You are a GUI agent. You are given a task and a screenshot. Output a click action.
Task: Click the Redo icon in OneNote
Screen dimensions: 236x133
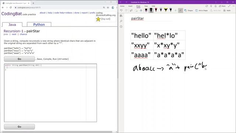[x=126, y=10]
